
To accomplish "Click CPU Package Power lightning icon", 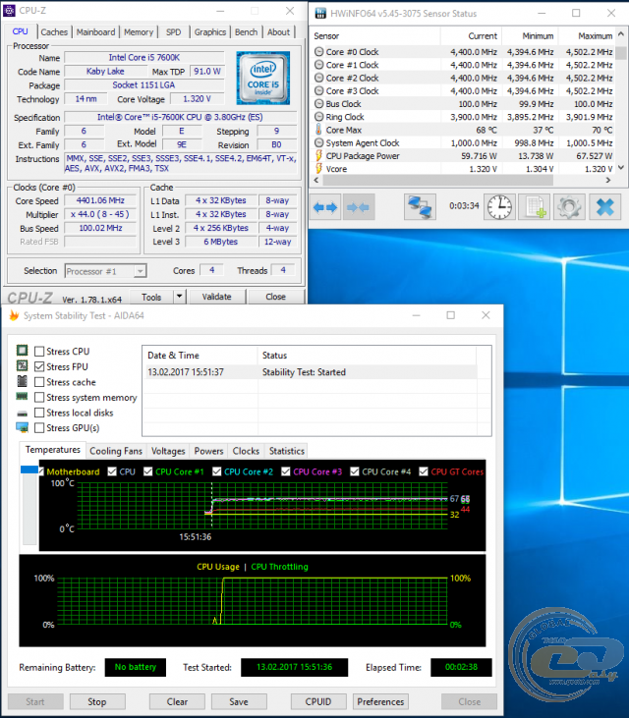I will click(x=318, y=156).
